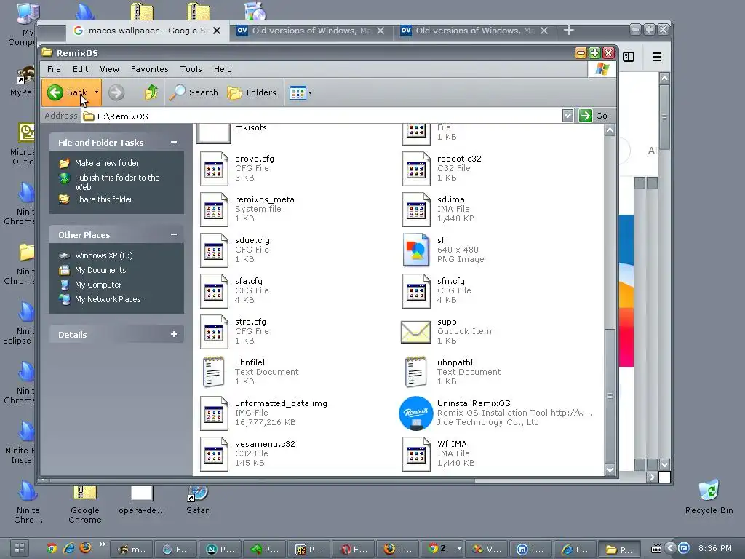Open Search in the Explorer toolbar
Screen dimensions: 745x559
pyautogui.click(x=194, y=92)
